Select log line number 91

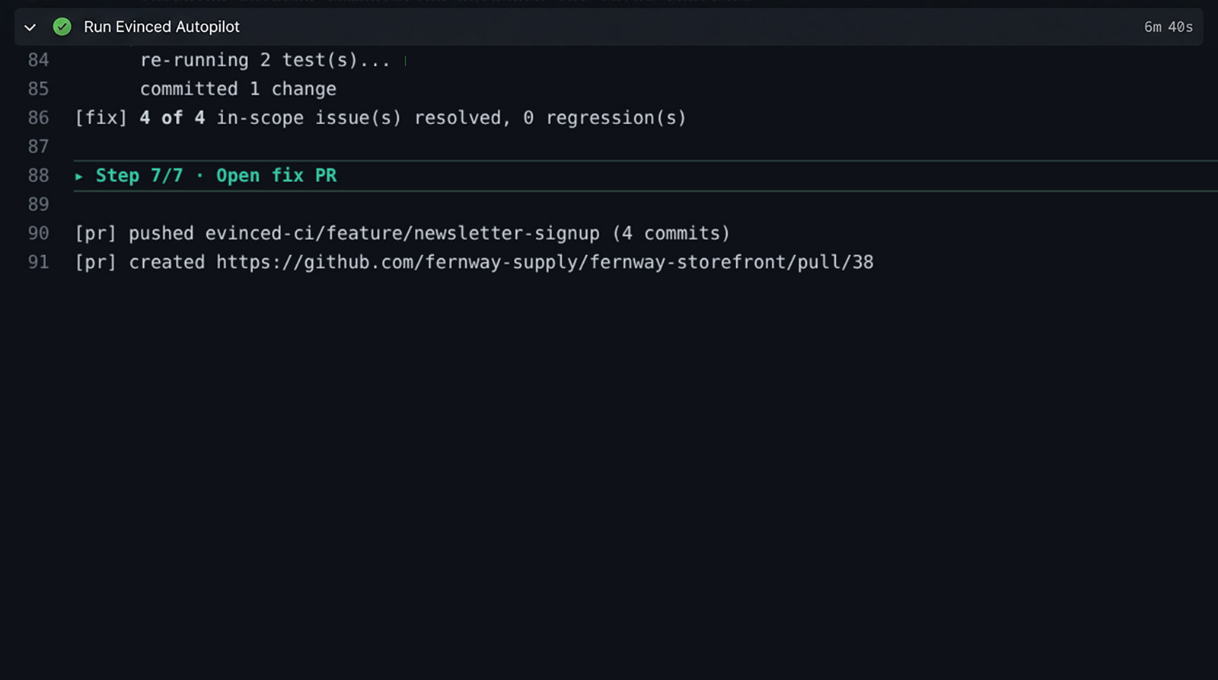click(38, 263)
